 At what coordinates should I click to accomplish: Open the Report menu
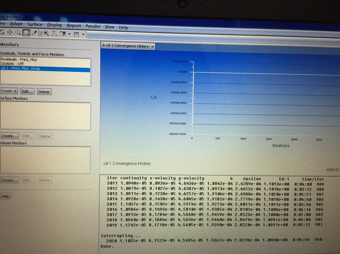(74, 25)
